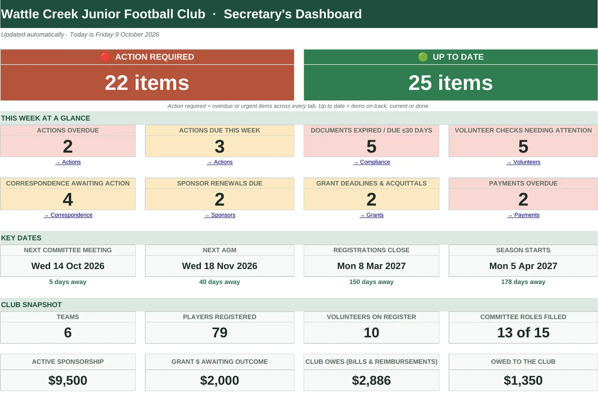Viewport: 598px width, 403px height.
Task: Follow the Sponsors link
Action: point(220,215)
